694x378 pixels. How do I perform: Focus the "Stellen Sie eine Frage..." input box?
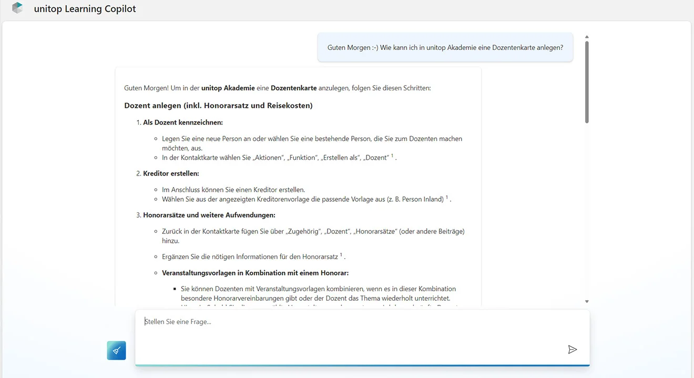(x=347, y=322)
